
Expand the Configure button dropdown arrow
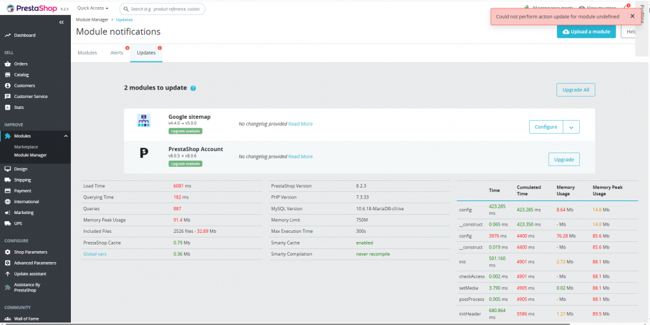pos(571,127)
